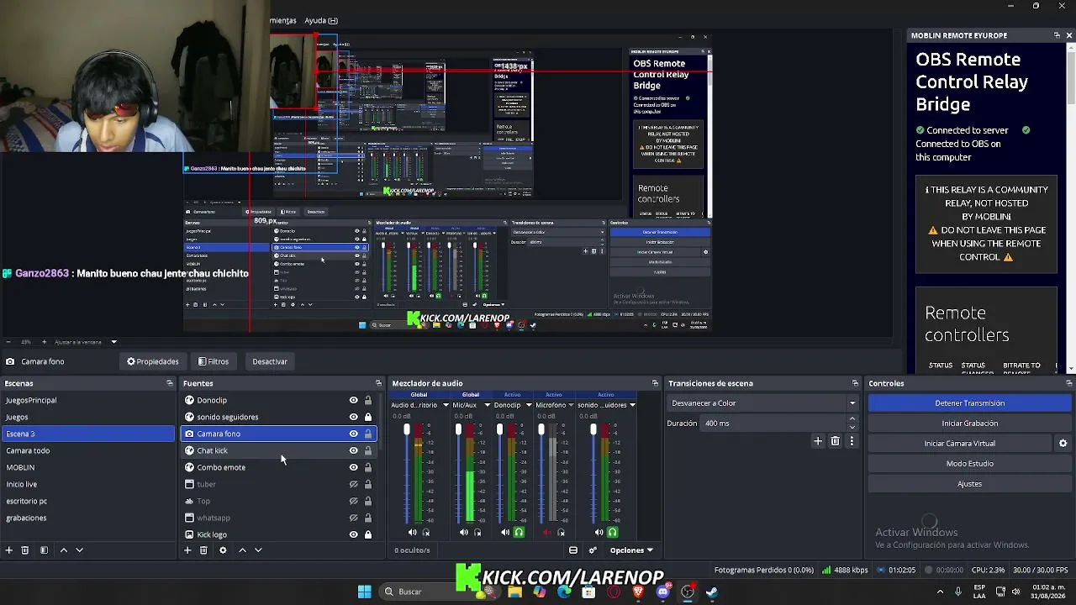Hide the Camara fono source
Image resolution: width=1076 pixels, height=605 pixels.
pyautogui.click(x=354, y=434)
